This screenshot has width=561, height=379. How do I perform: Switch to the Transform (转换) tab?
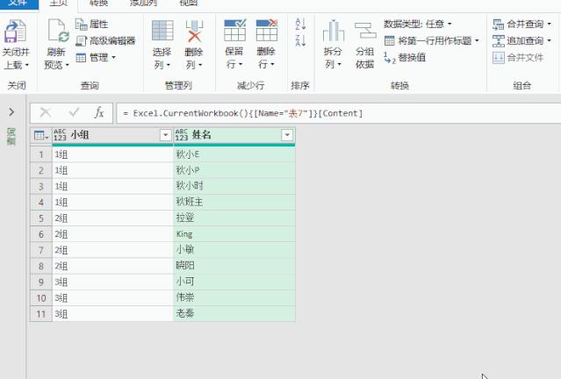(98, 4)
